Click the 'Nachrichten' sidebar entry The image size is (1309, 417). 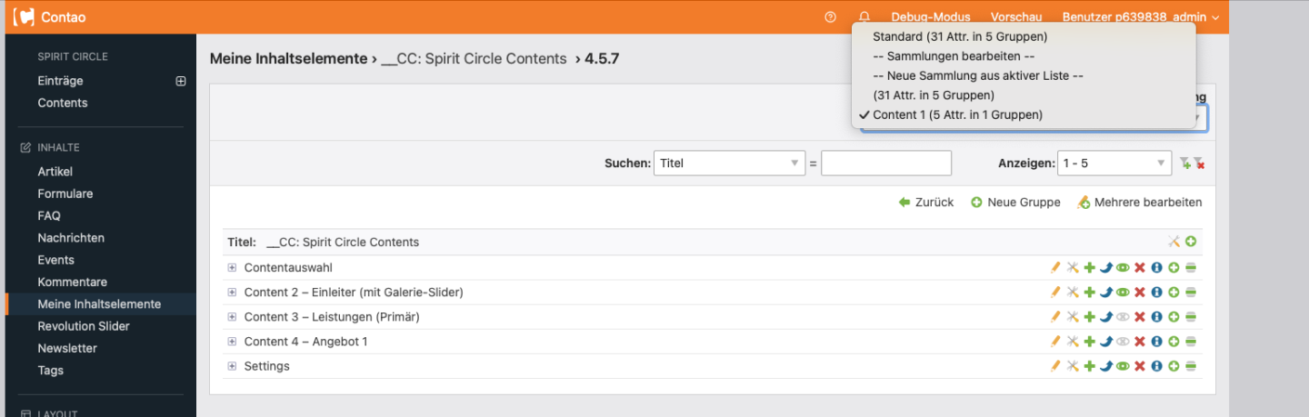(x=71, y=238)
